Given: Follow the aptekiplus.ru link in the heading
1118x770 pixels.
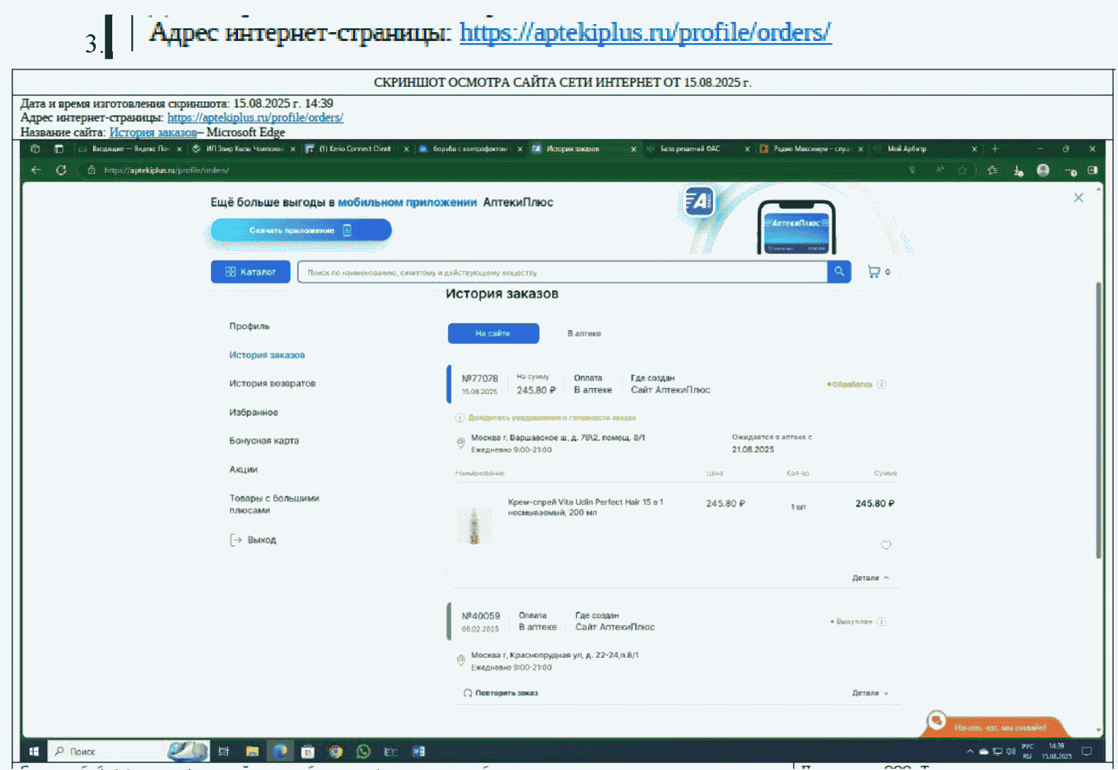Looking at the screenshot, I should tap(645, 32).
